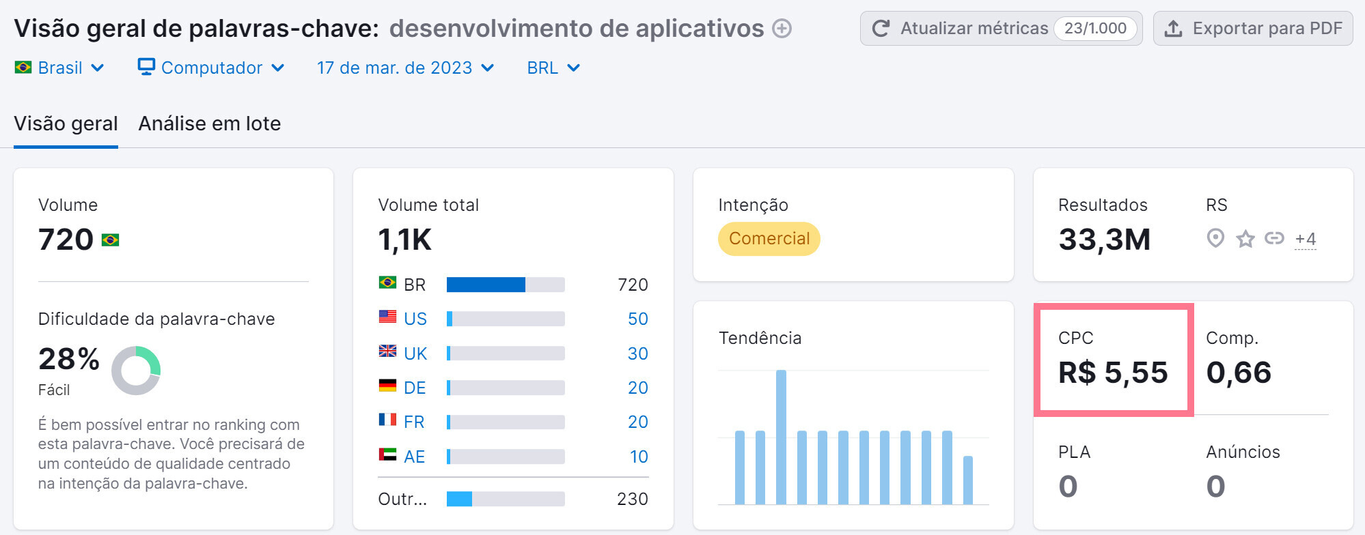1365x535 pixels.
Task: Click the computer monitor device icon
Action: tap(146, 67)
